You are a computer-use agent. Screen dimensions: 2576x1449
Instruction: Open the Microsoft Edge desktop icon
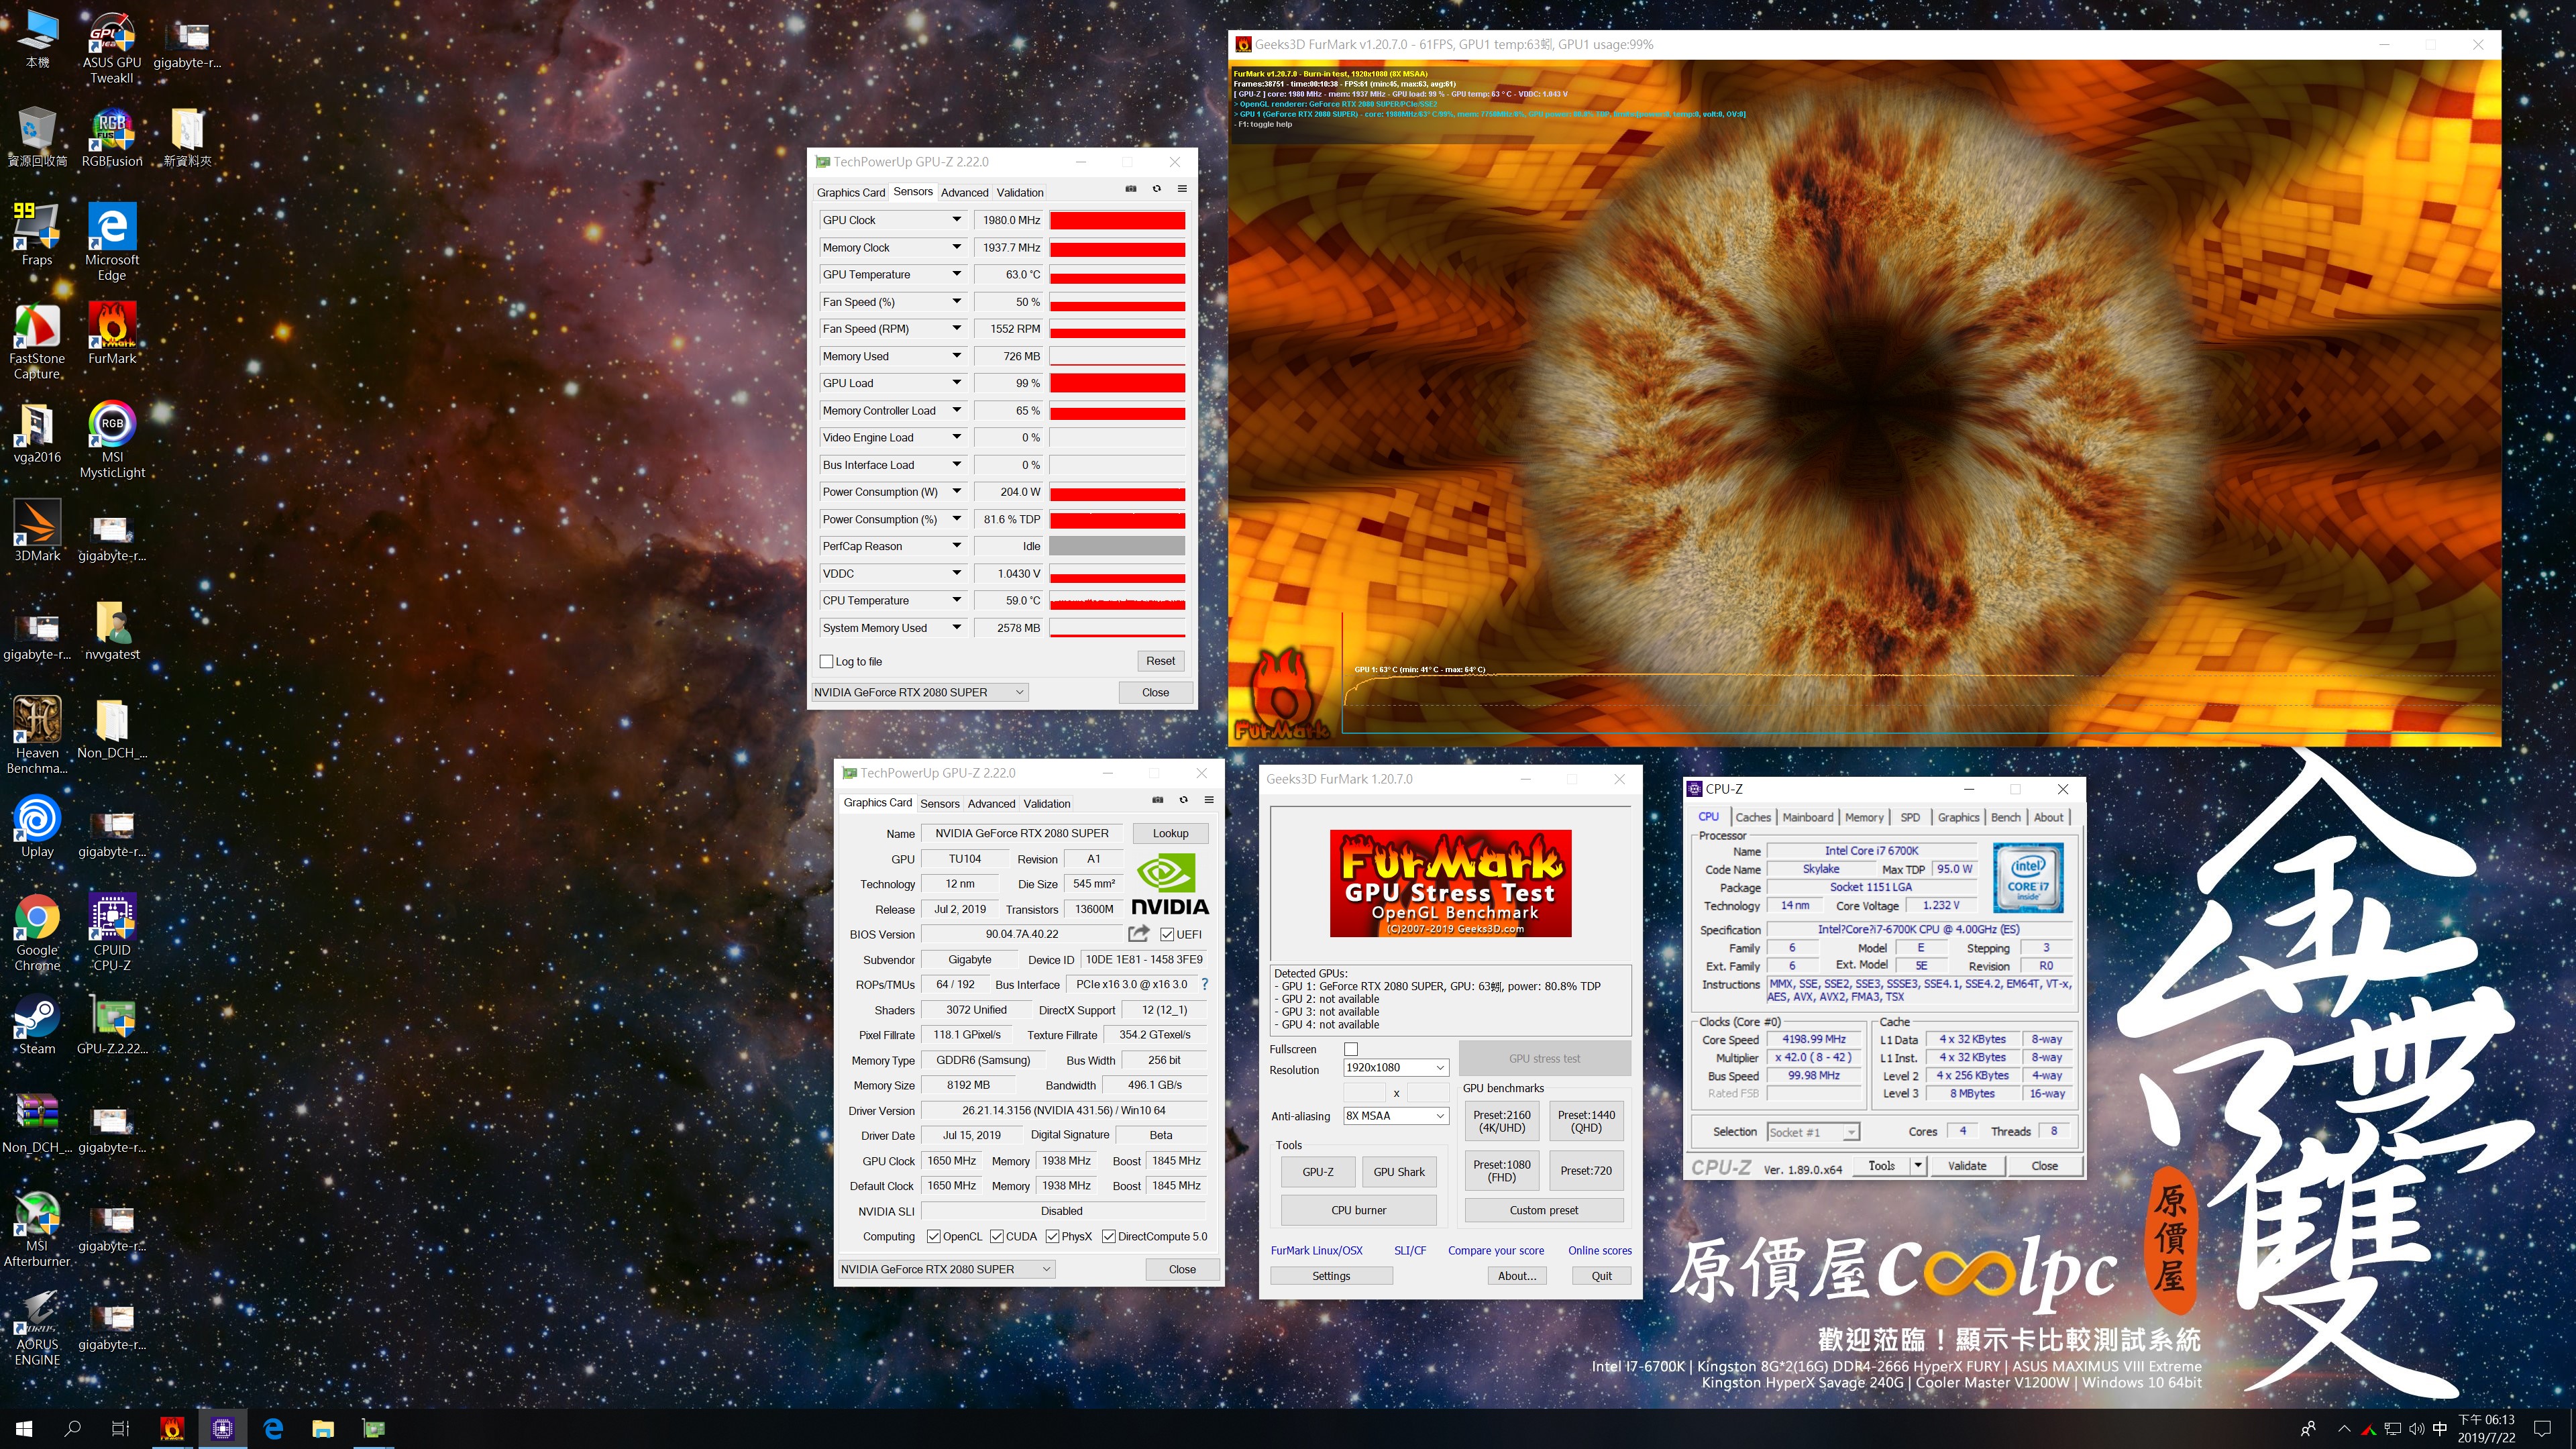point(112,242)
